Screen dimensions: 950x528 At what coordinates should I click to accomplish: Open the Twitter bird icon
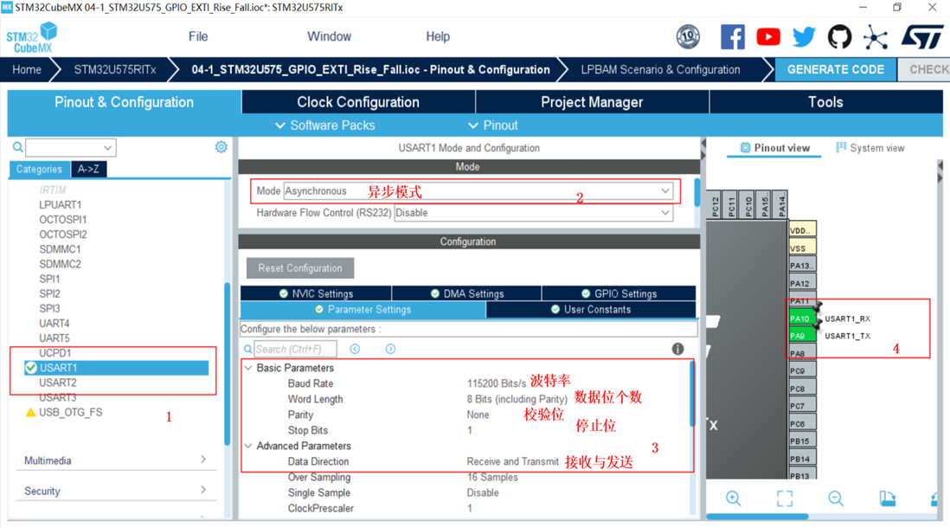(x=804, y=37)
